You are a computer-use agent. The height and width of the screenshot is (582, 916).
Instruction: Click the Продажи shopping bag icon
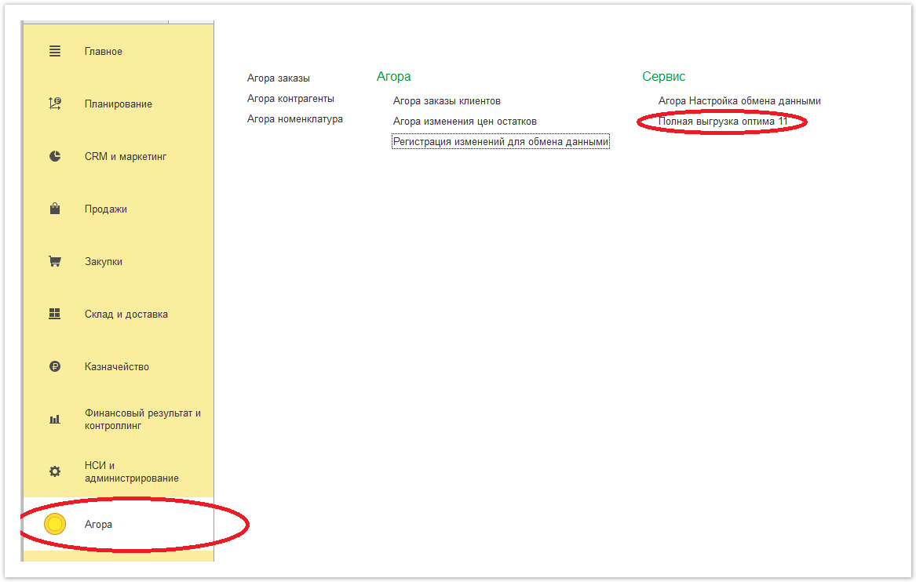pos(55,209)
